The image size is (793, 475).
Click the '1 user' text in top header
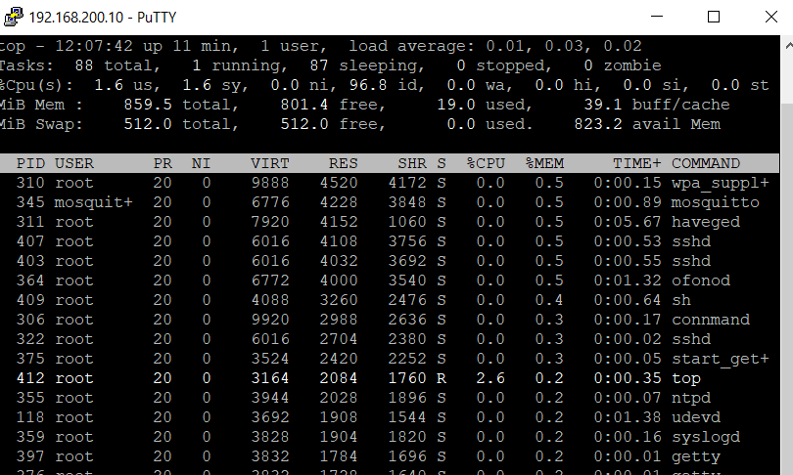pyautogui.click(x=294, y=47)
